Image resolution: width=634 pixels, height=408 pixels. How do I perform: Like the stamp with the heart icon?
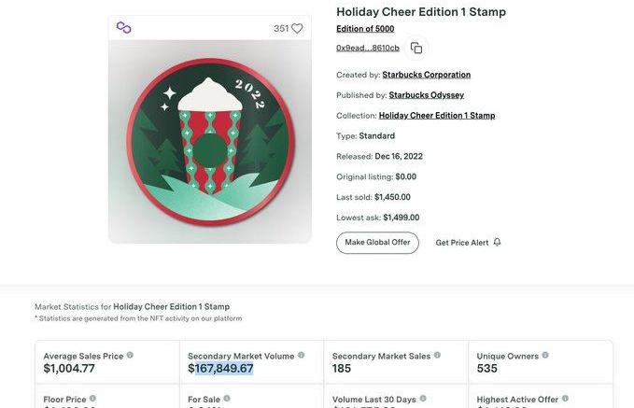297,29
